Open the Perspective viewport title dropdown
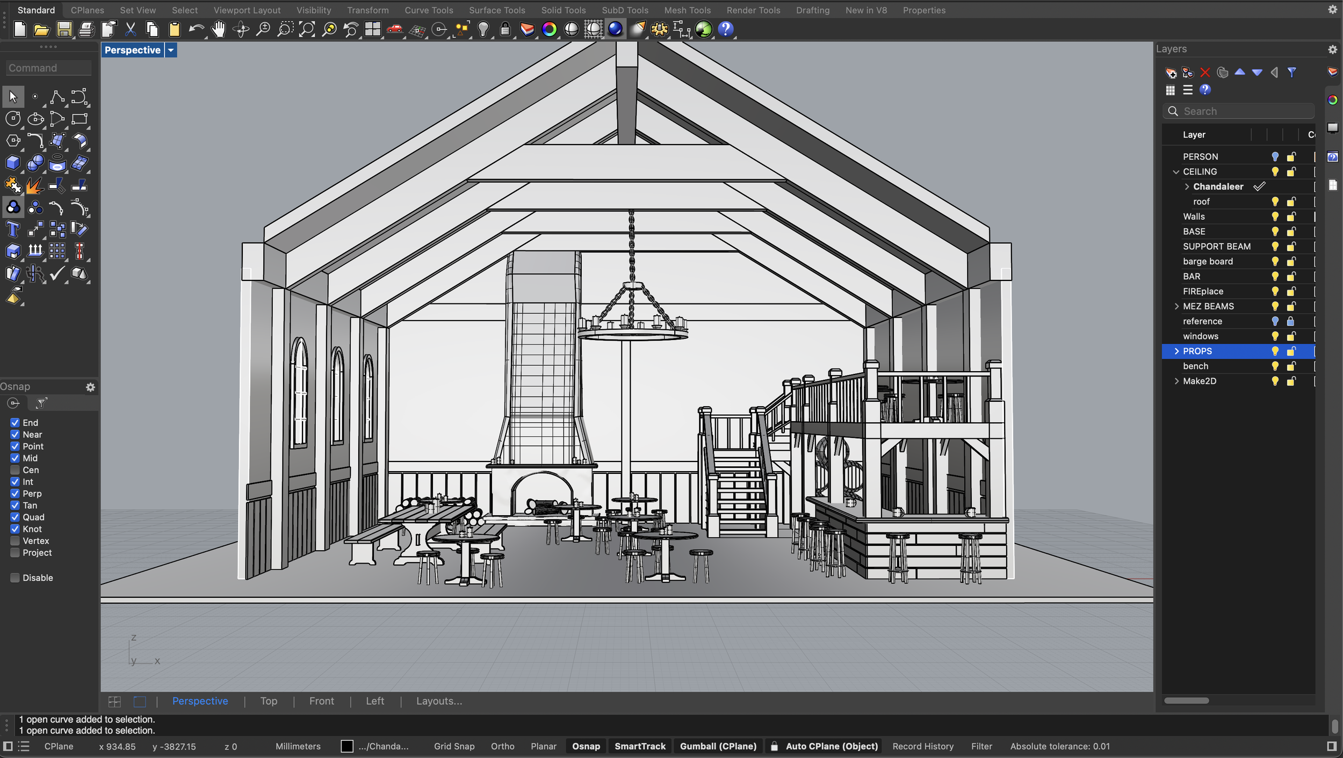The width and height of the screenshot is (1343, 758). pyautogui.click(x=171, y=49)
